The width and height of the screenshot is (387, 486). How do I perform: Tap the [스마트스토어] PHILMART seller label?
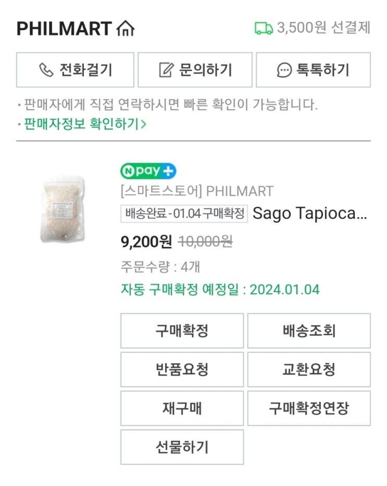(197, 191)
